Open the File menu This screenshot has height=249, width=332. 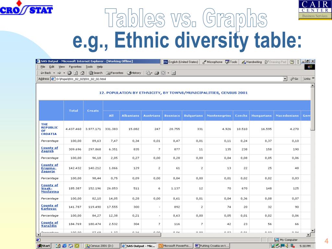click(x=43, y=67)
